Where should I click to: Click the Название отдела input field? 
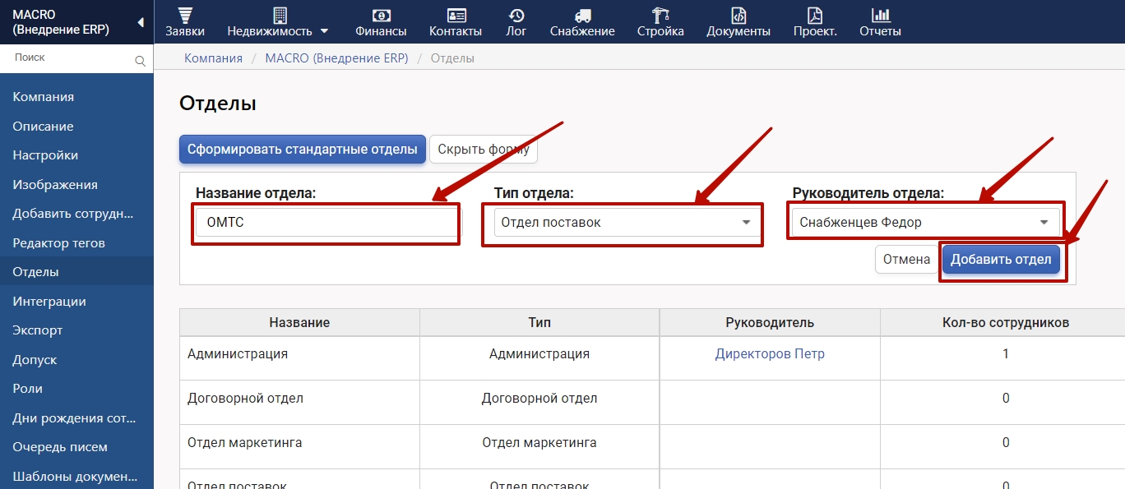(x=326, y=223)
